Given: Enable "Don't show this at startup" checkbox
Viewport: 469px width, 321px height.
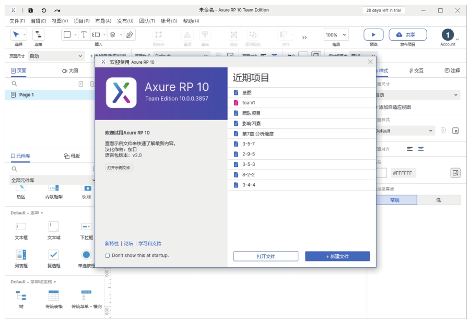Looking at the screenshot, I should coord(108,256).
